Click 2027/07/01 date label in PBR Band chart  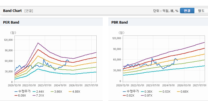click(200, 85)
